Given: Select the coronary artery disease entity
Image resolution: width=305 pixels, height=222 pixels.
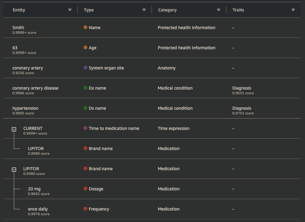Looking at the screenshot, I should (35, 88).
